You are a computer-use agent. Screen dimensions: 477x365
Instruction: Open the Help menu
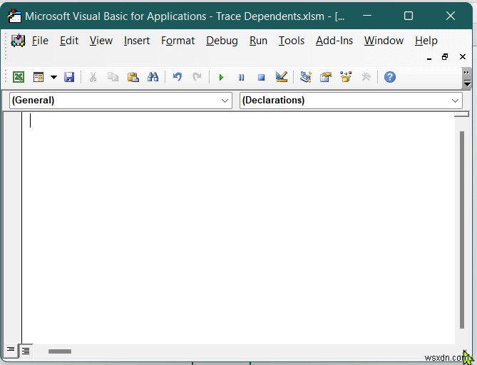pos(426,41)
